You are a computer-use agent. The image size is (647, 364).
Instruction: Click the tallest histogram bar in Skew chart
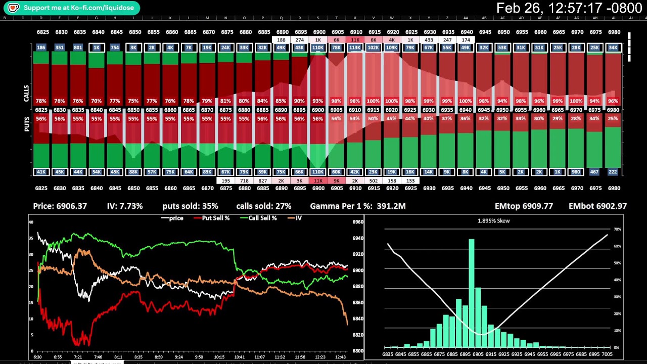472,293
